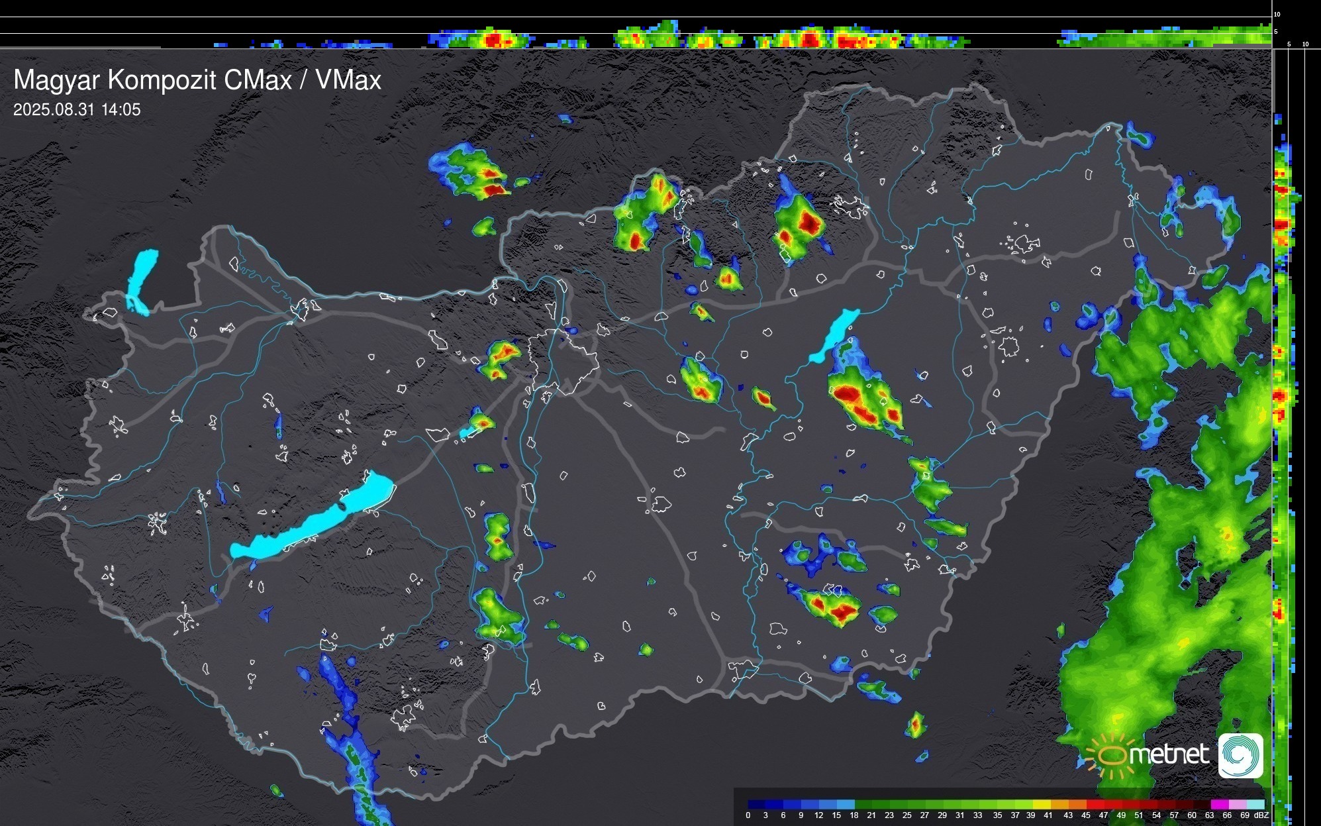Viewport: 1321px width, 826px height.
Task: Click the dBZ unit label
Action: 1261,815
